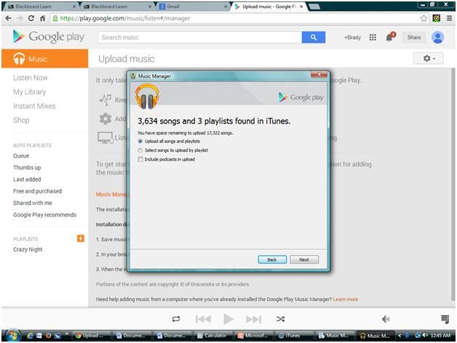This screenshot has width=457, height=343.
Task: Switch to the second Blackboard Learn tab
Action: 116,7
